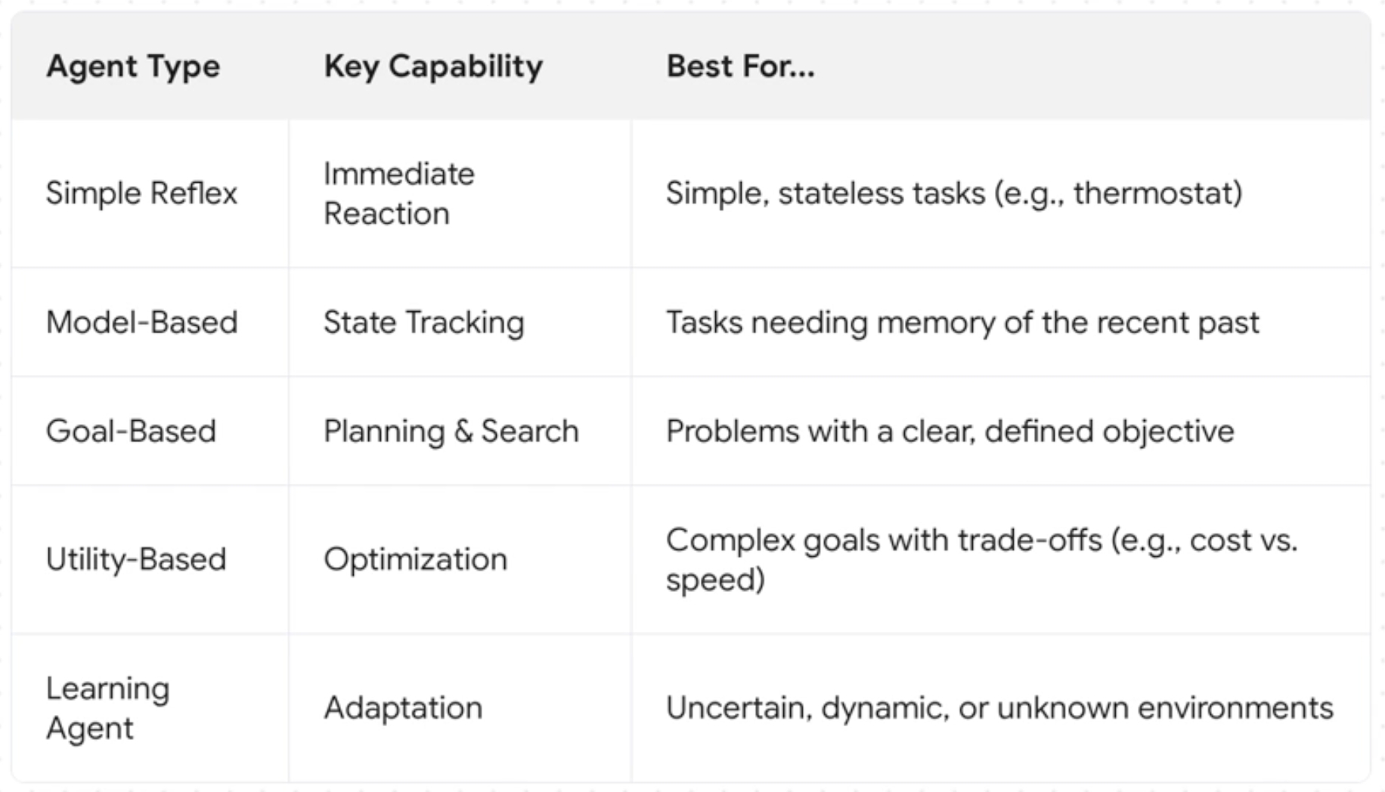
Task: Select the Immediate Reaction cell
Action: (x=399, y=193)
